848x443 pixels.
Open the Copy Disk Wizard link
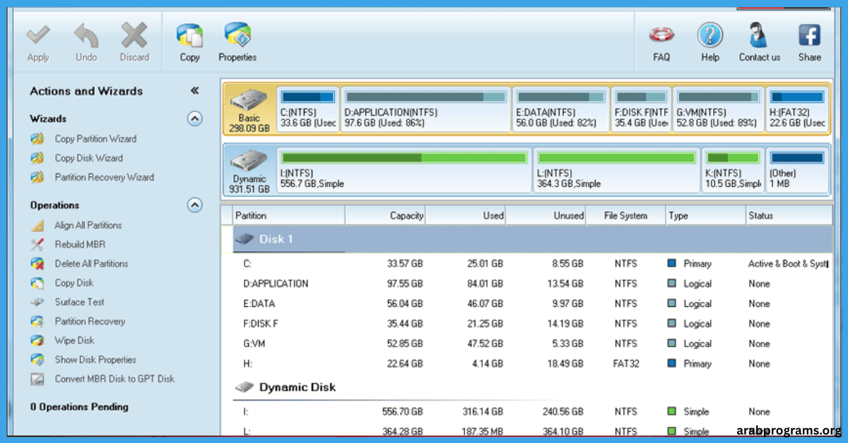pos(88,158)
